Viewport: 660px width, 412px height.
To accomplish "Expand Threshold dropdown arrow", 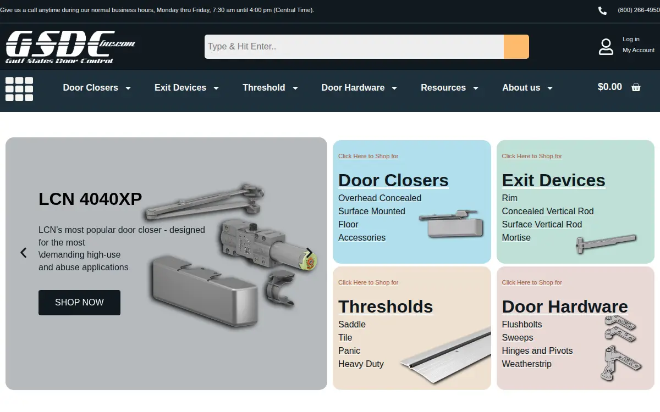I will pos(295,88).
